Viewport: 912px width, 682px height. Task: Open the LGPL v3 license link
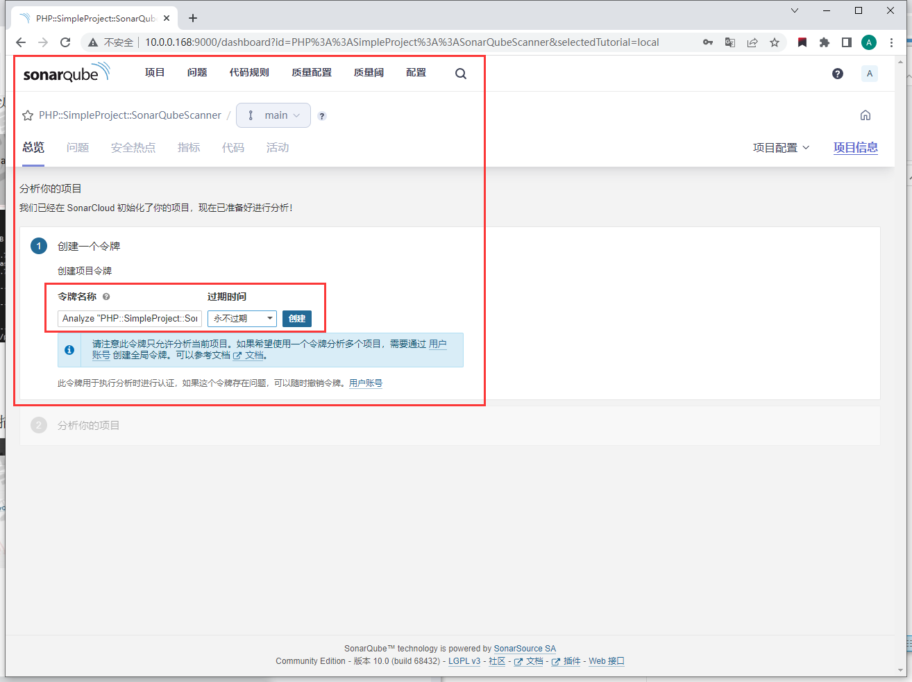coord(464,661)
